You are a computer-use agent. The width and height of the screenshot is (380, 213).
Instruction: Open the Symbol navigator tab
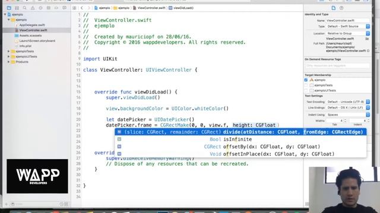[17, 8]
